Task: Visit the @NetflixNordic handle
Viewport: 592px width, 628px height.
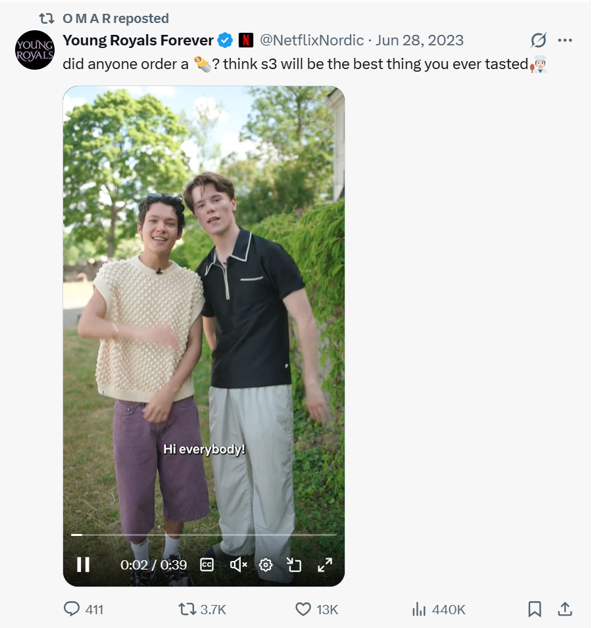Action: (x=312, y=40)
